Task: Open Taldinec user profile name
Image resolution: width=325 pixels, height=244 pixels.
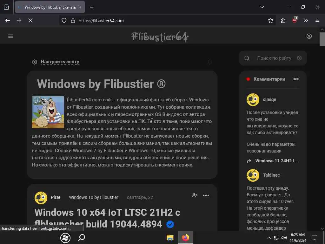Action: 271,175
